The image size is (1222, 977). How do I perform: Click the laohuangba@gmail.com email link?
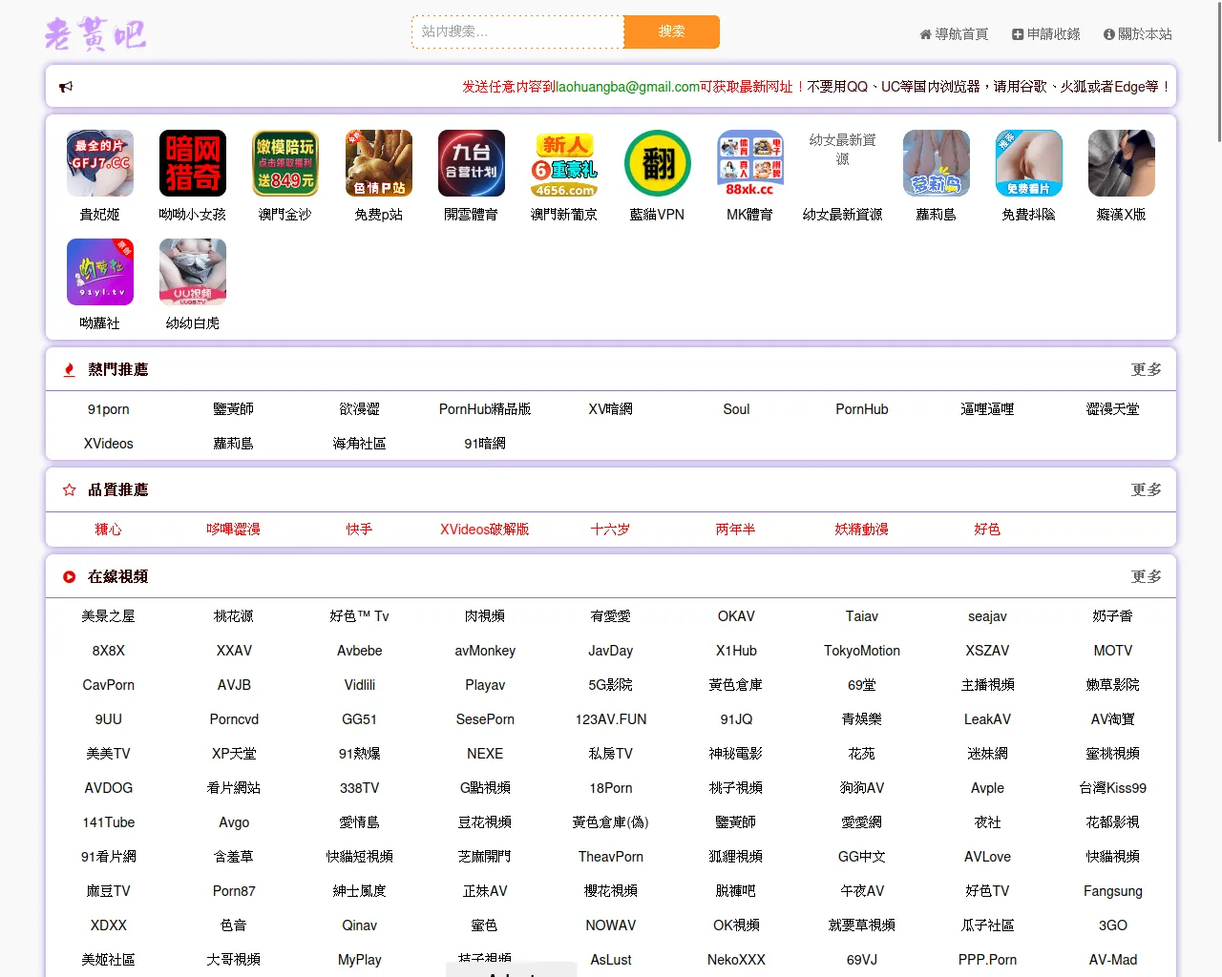(x=627, y=87)
